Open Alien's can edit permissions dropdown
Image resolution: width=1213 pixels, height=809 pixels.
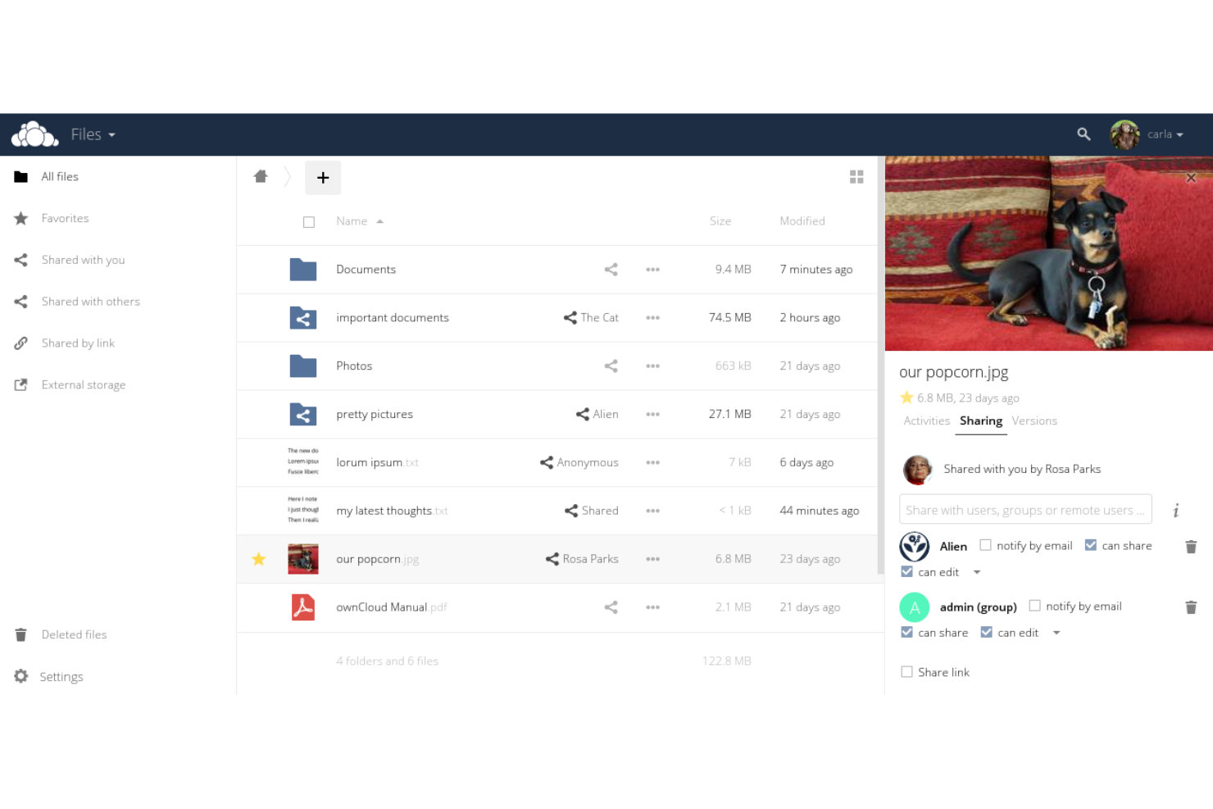coord(977,572)
